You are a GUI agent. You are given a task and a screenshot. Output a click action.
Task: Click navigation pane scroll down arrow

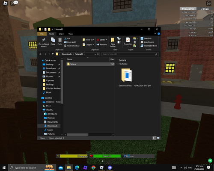point(62,135)
